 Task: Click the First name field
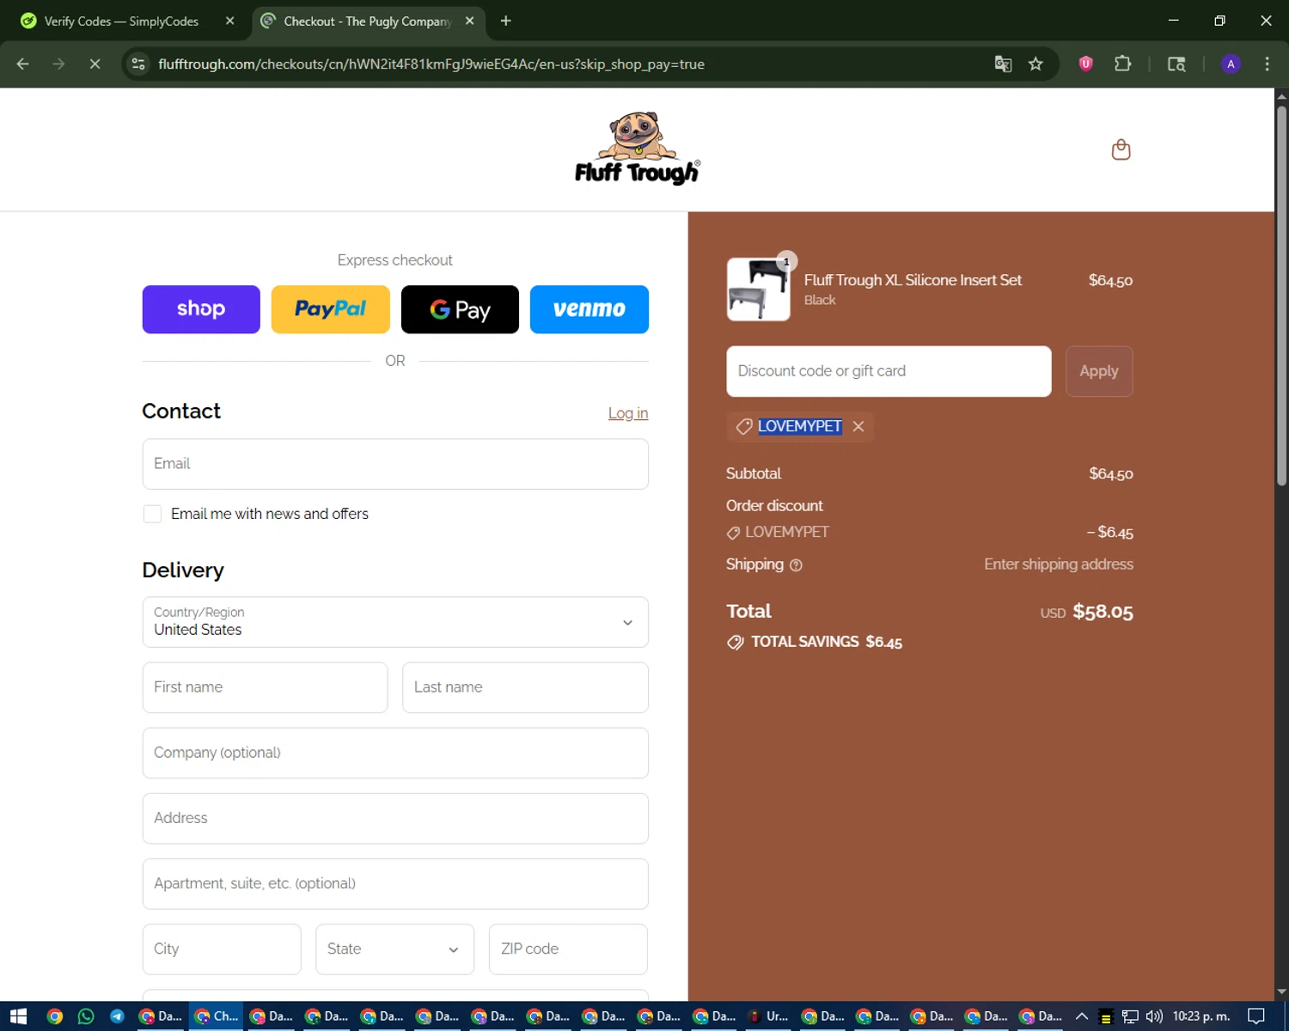coord(265,687)
